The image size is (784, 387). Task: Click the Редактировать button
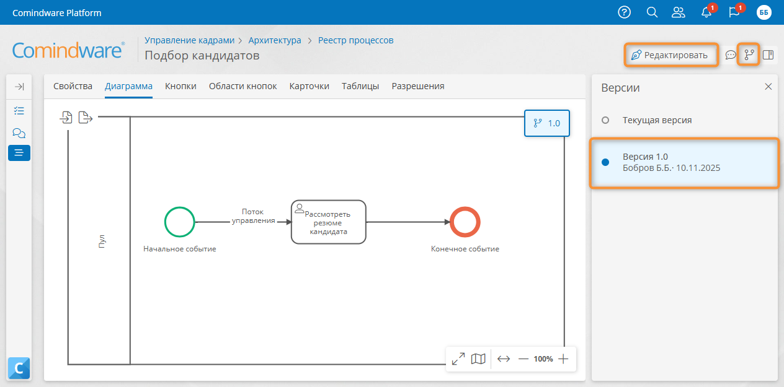(670, 55)
